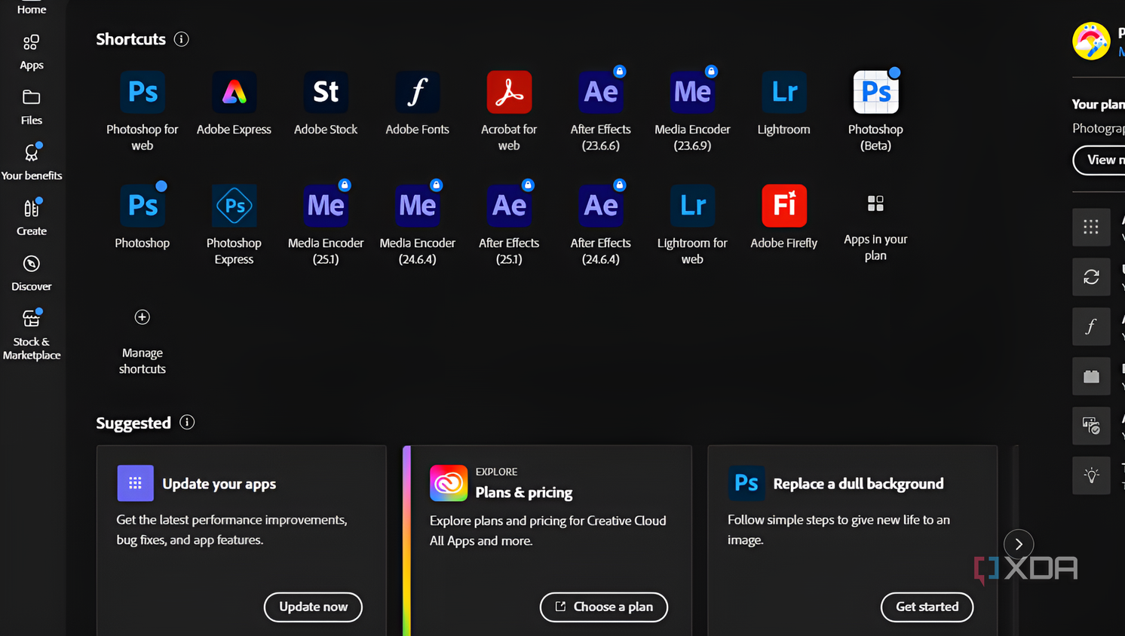
Task: Launch Acrobat for web
Action: [x=509, y=92]
